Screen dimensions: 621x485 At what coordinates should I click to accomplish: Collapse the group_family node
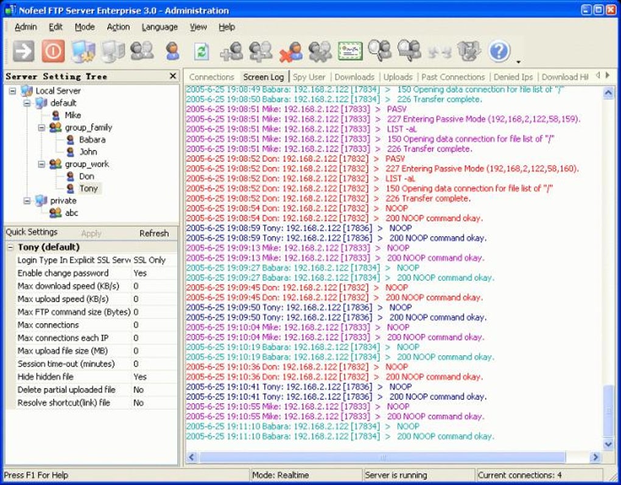pyautogui.click(x=41, y=127)
